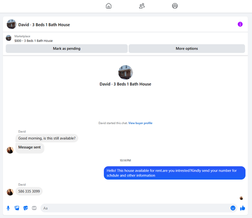
Task: Select the blue sent message about the house for rent
Action: point(174,173)
